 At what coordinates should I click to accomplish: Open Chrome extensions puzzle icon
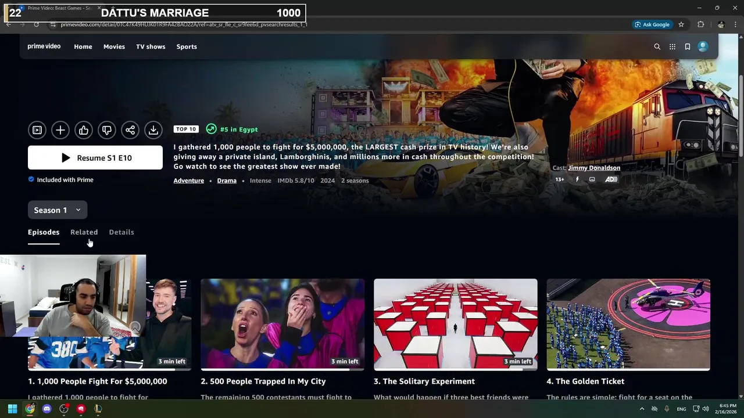tap(700, 24)
